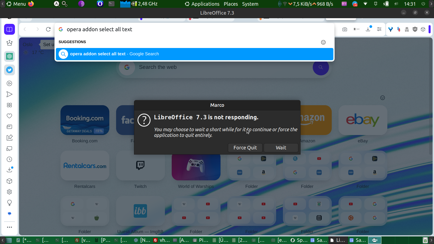This screenshot has width=434, height=244.
Task: Switch to the 'vh…' FileZilla taskbar item
Action: 162,240
